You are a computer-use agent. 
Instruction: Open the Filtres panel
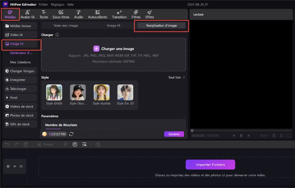pos(136,15)
